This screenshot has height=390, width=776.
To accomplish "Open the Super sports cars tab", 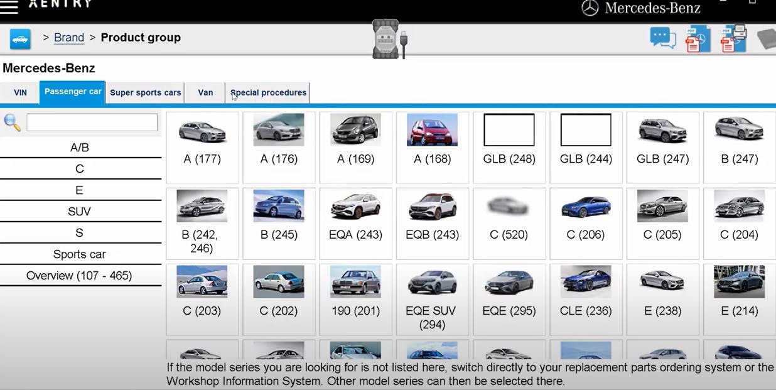I will [145, 92].
